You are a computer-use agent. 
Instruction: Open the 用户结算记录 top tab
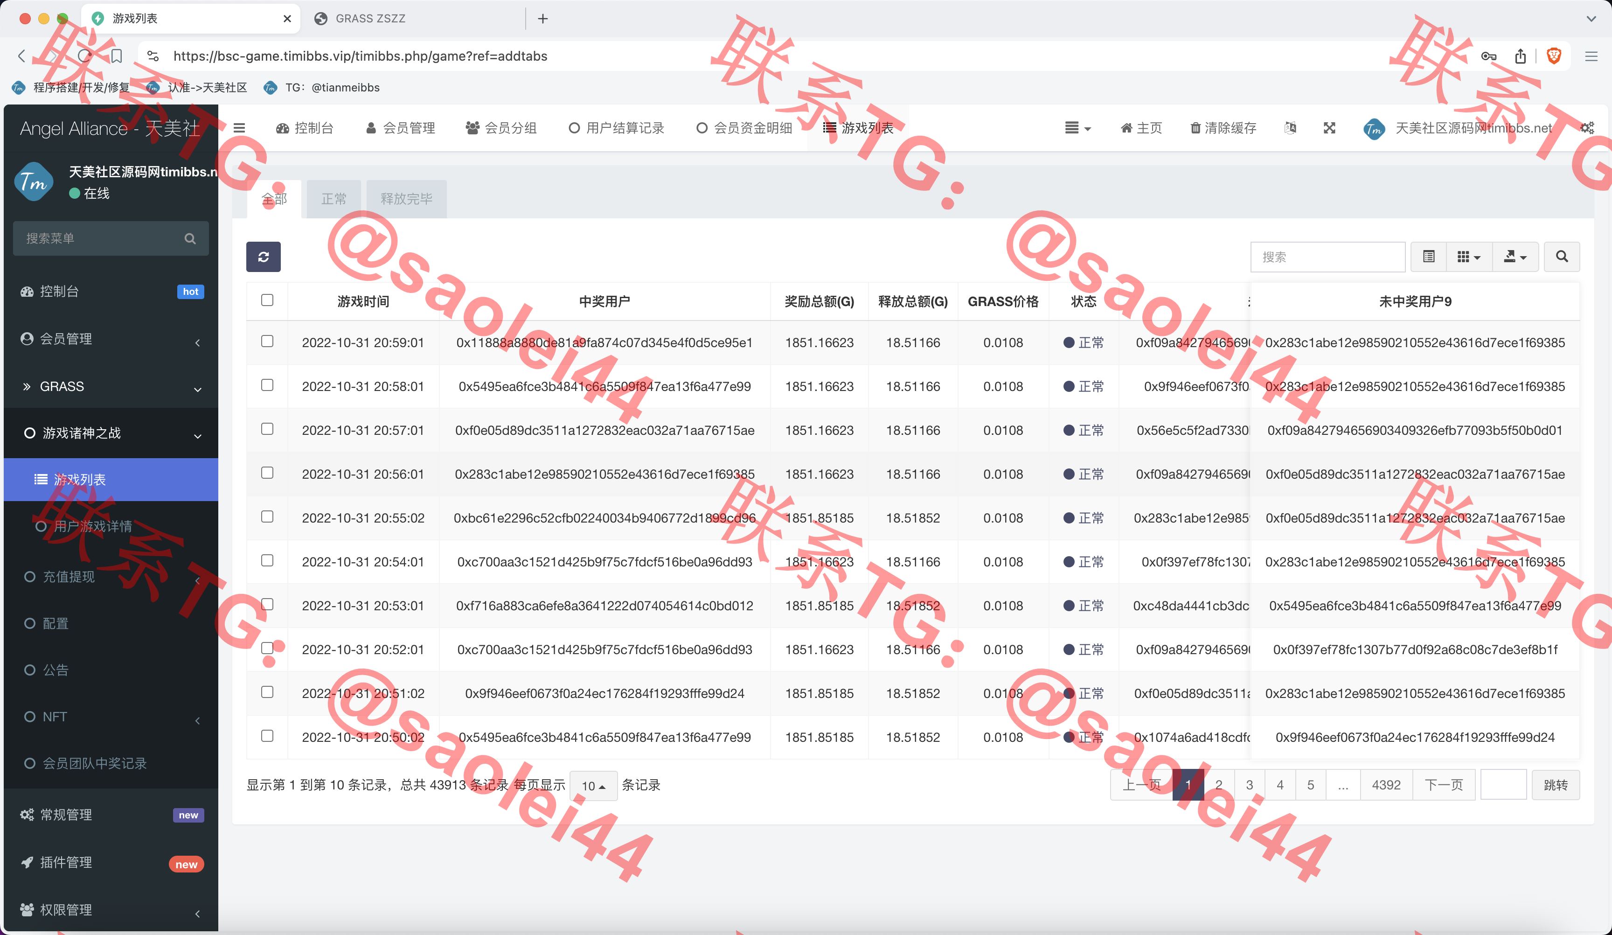616,128
